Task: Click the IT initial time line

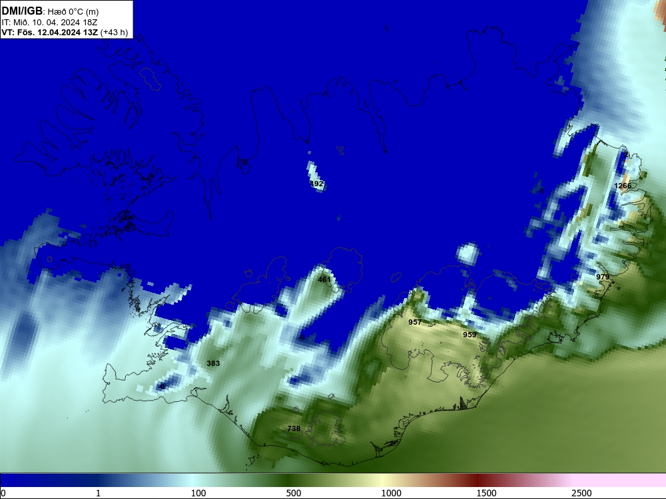Action: [49, 23]
